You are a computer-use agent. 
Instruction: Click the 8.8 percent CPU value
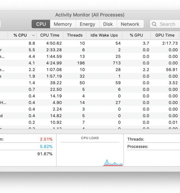(32, 43)
